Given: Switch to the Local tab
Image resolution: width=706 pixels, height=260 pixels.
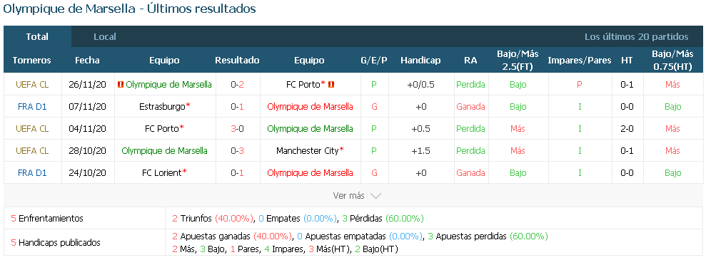Looking at the screenshot, I should (105, 37).
